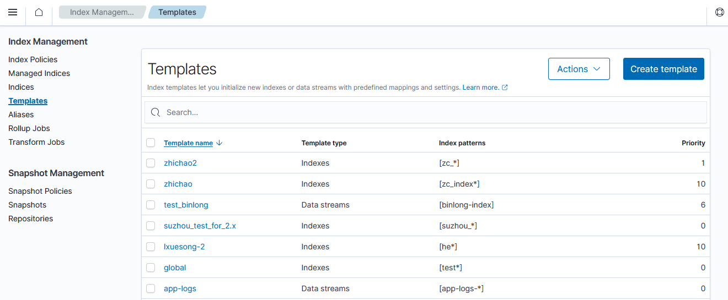Screen dimensions: 728x300
Task: Go to the Home icon
Action: coord(39,12)
